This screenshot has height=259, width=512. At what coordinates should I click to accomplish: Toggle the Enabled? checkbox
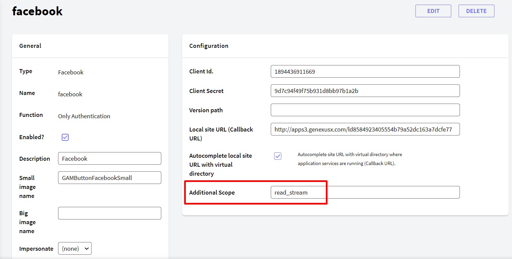[65, 137]
